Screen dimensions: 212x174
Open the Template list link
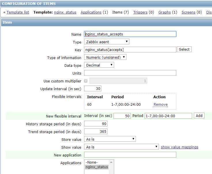(18, 12)
